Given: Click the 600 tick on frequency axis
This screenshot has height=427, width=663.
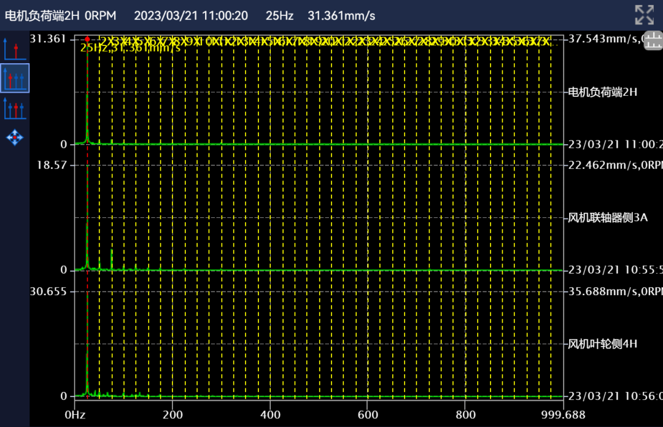Looking at the screenshot, I should (x=367, y=414).
